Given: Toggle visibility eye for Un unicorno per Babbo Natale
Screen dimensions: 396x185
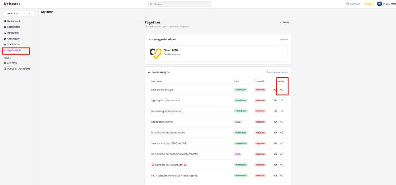Looking at the screenshot, I should click(x=276, y=132).
